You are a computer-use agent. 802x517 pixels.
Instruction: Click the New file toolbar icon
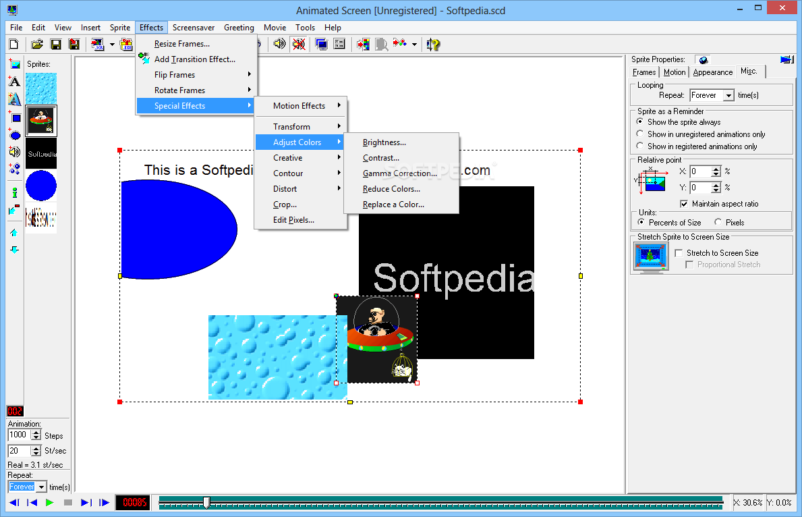coord(14,45)
